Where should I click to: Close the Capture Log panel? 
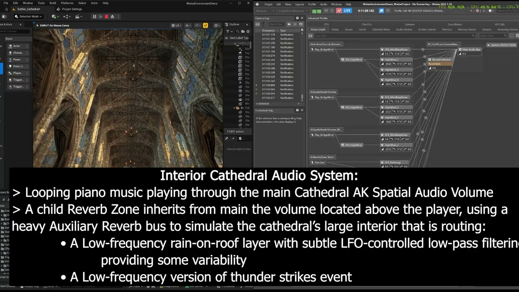tap(302, 18)
